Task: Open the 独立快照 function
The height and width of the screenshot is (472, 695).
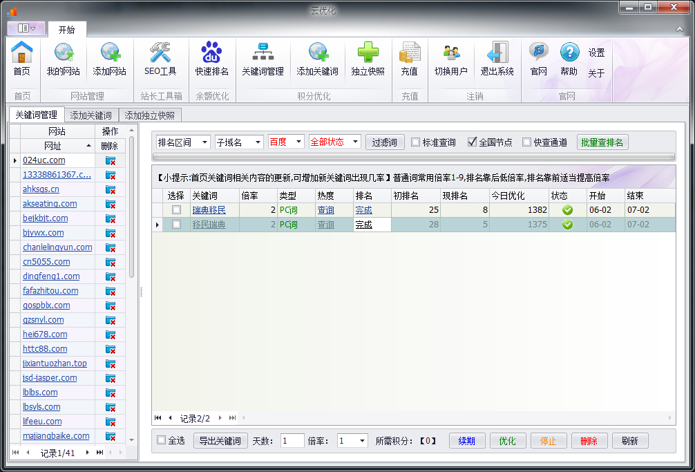Action: (368, 59)
